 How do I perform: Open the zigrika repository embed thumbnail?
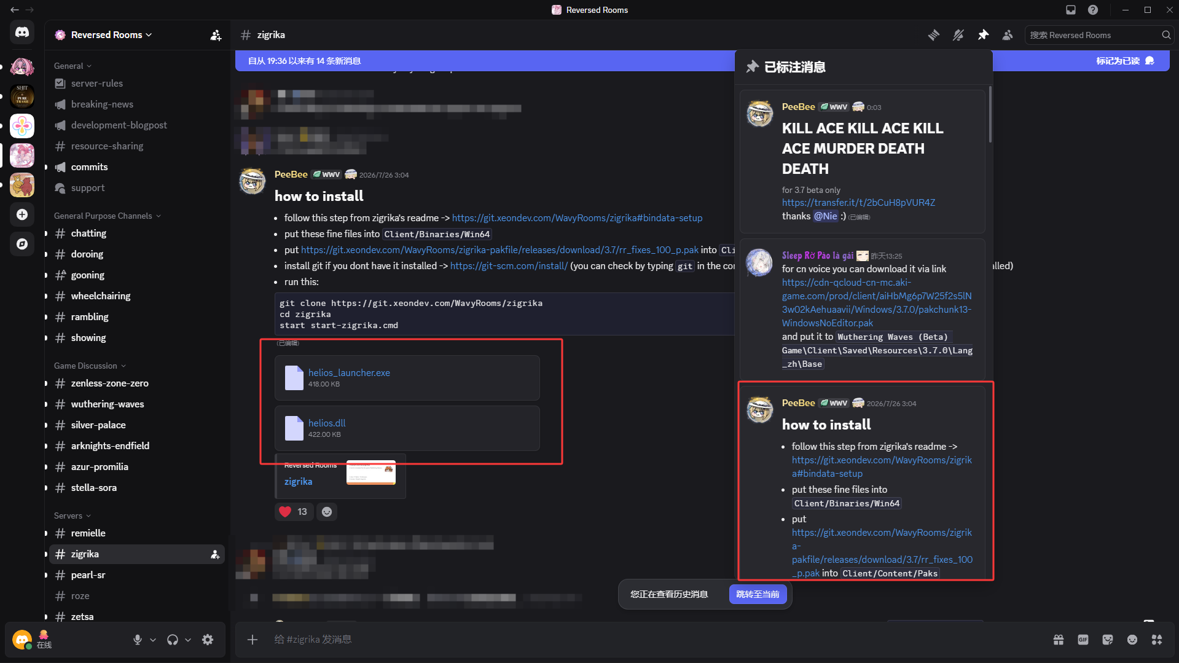point(371,473)
